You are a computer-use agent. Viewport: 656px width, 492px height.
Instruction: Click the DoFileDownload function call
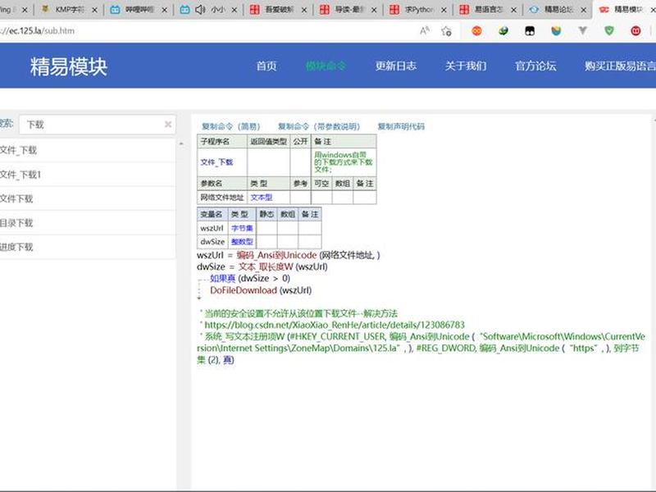[244, 290]
